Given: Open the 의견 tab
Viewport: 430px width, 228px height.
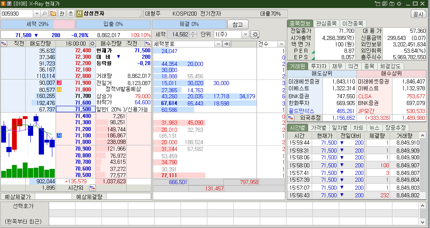Looking at the screenshot, I should pyautogui.click(x=353, y=66).
